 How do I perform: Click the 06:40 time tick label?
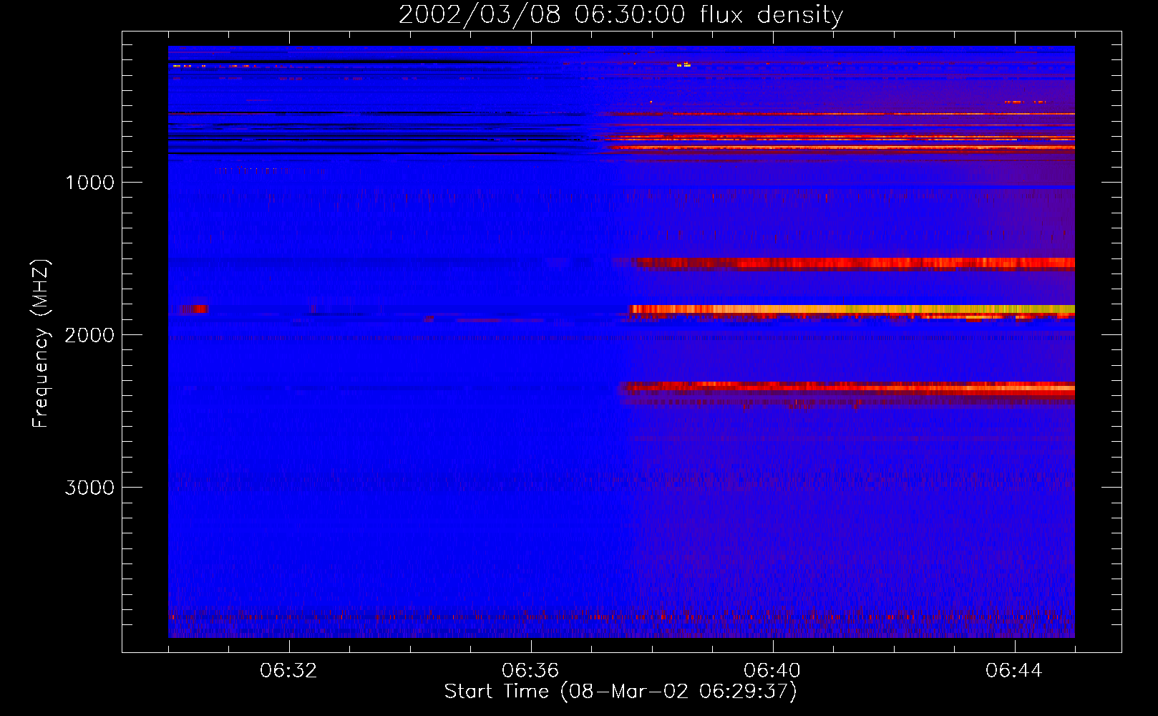point(772,670)
